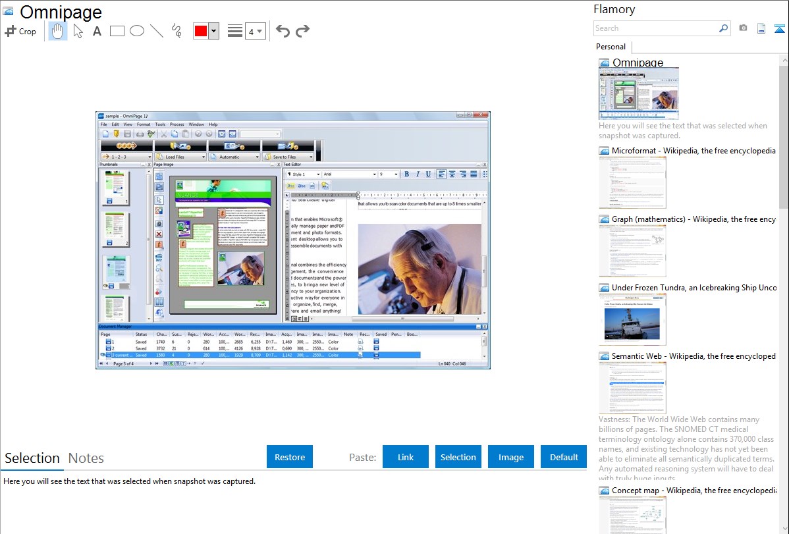
Task: Click the elderly man photo in text editor
Action: tap(420, 269)
